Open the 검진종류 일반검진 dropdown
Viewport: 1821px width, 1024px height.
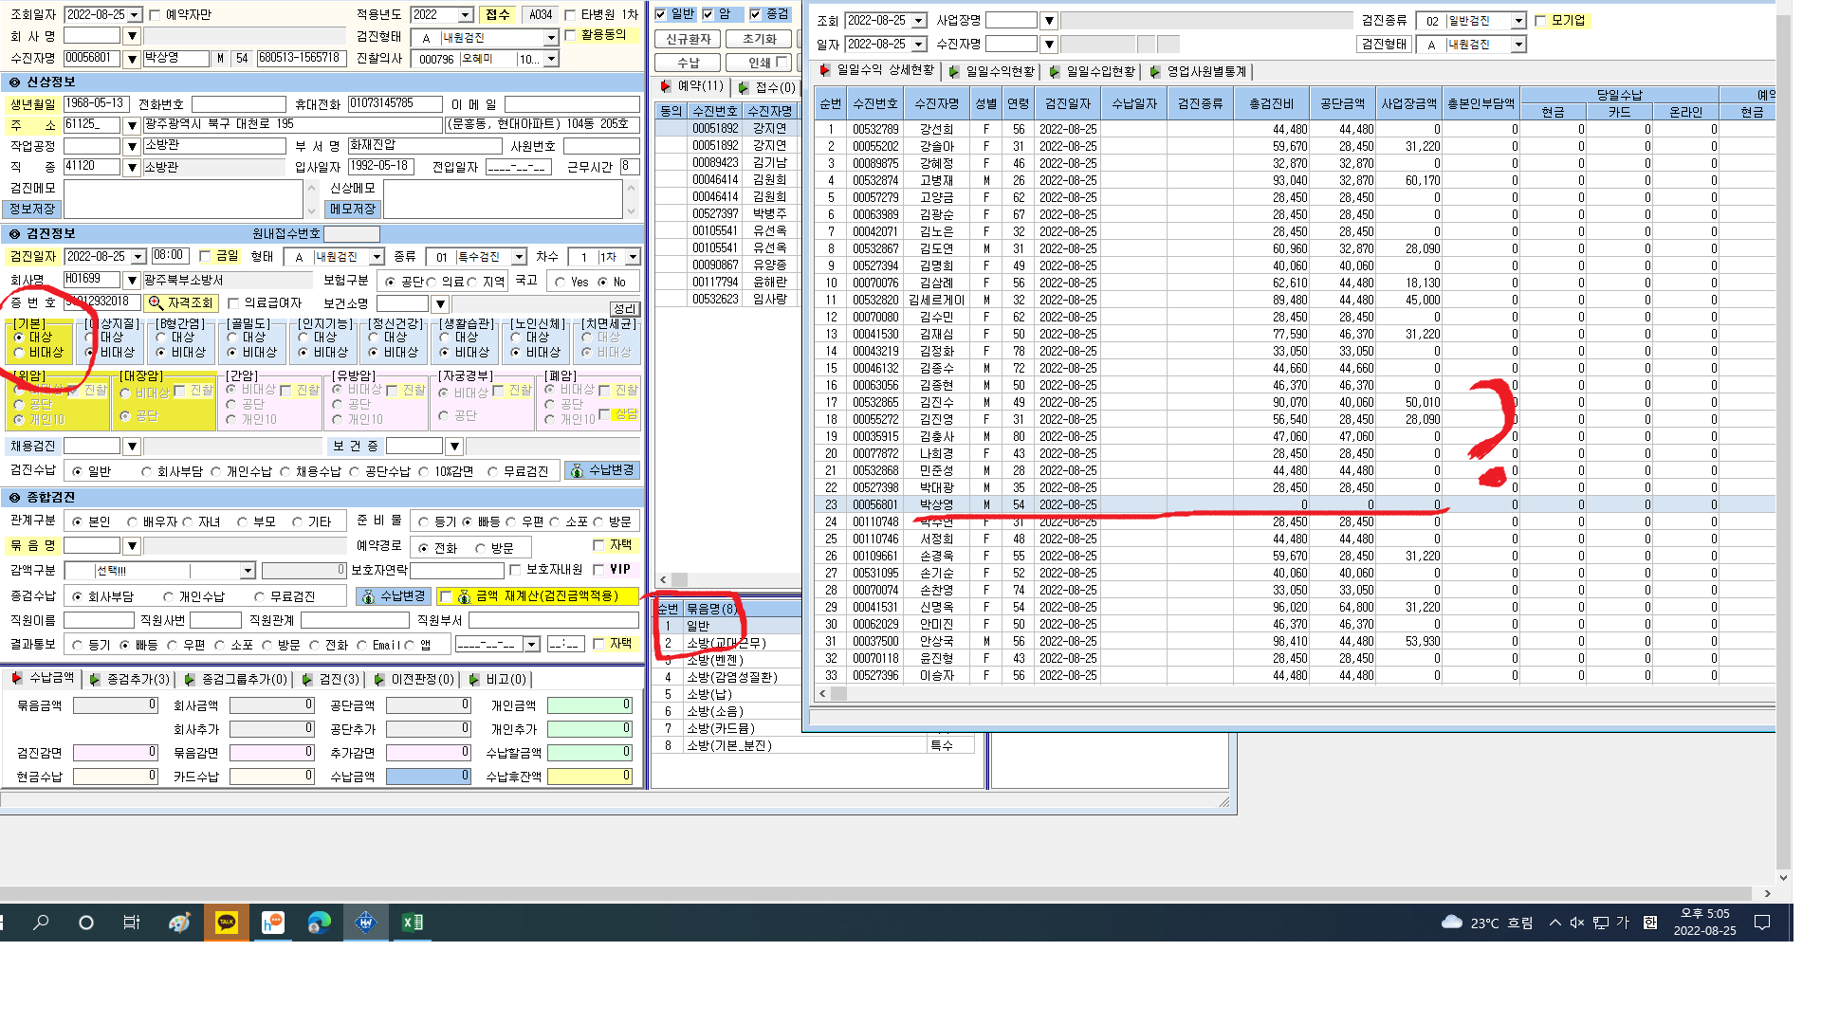1518,21
